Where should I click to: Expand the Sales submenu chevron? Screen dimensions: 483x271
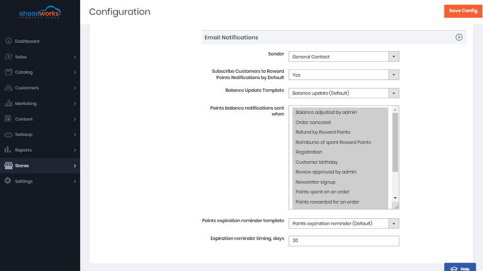(x=75, y=57)
